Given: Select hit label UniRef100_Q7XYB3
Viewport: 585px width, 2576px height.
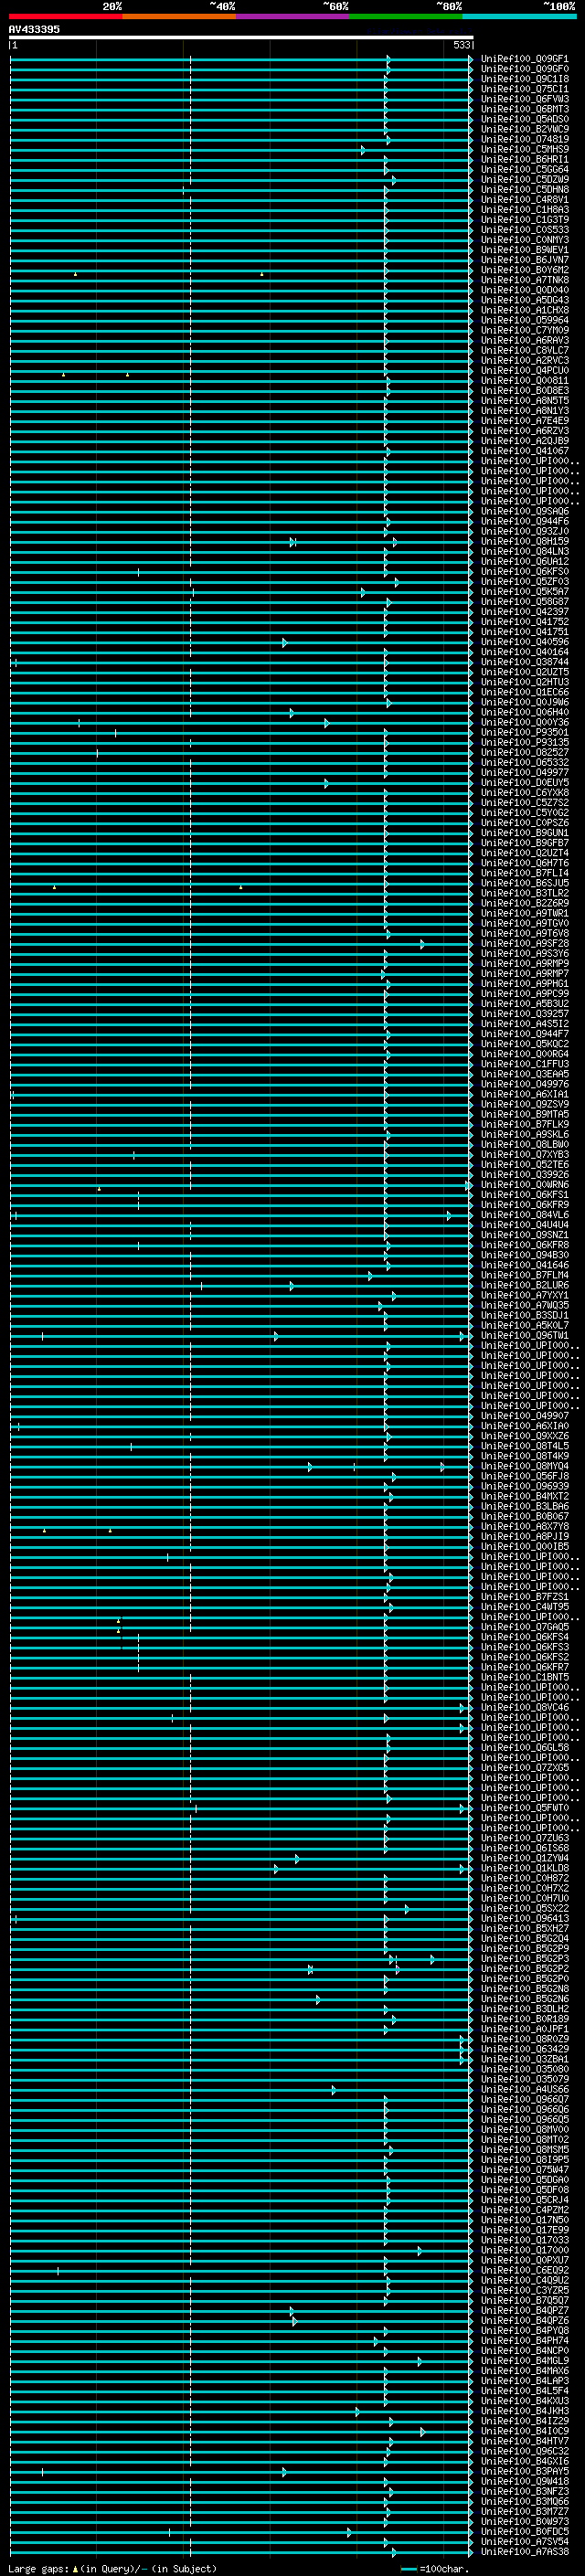Looking at the screenshot, I should pos(525,1154).
